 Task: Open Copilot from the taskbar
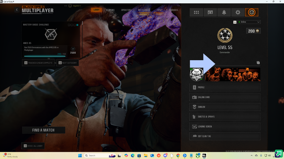tap(126, 156)
